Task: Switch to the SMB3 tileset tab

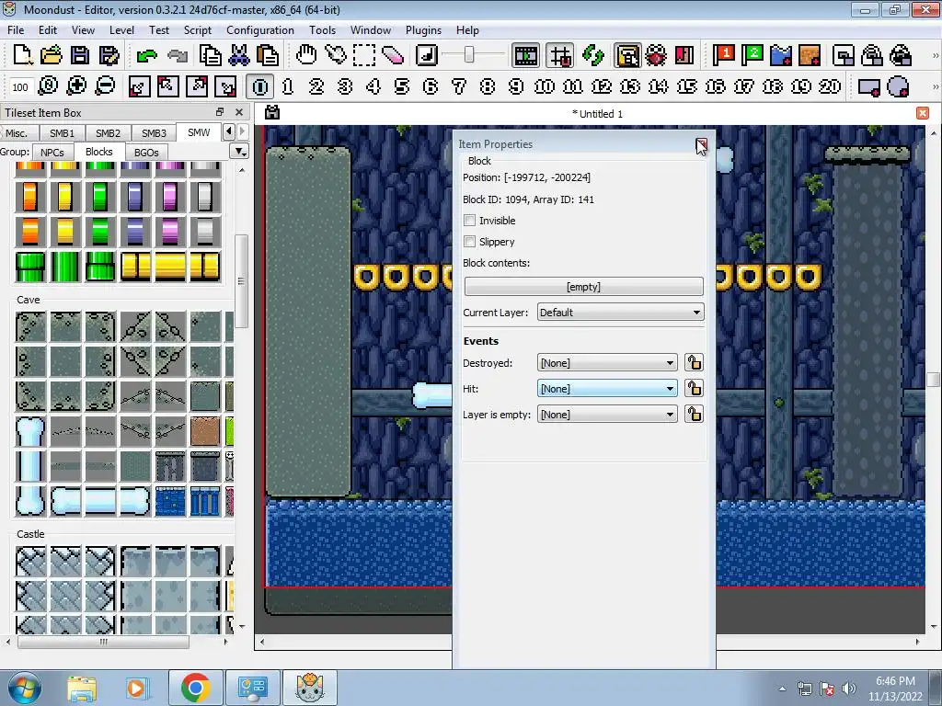Action: [154, 133]
